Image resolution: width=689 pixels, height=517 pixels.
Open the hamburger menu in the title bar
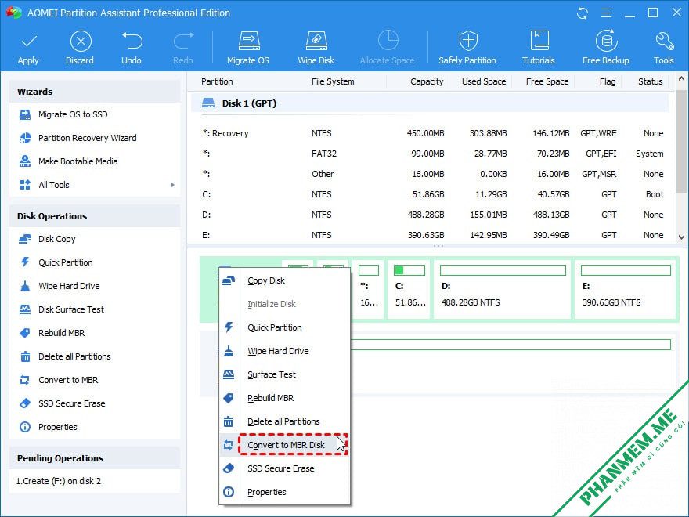[606, 13]
